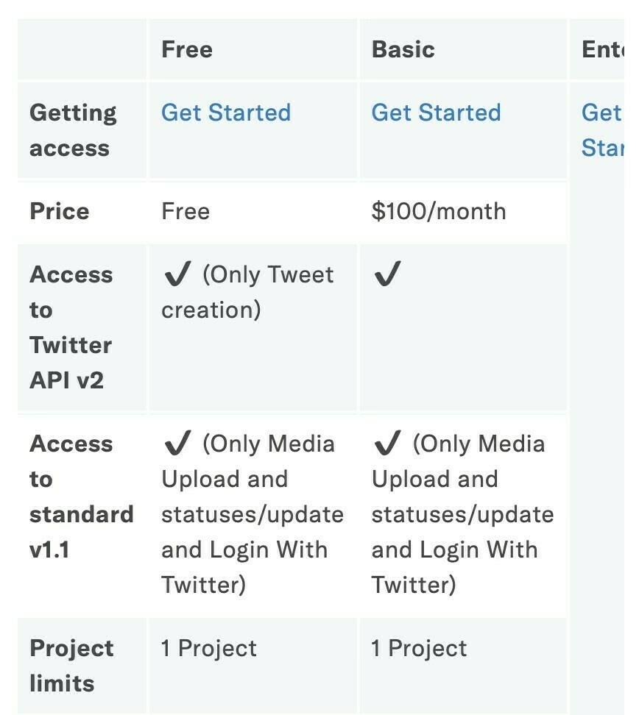Click the checkmark in Free Twitter API v2 cell
Screen dimensions: 639x715
coord(177,274)
